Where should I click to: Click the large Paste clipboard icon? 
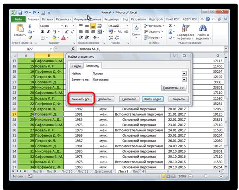click(20, 28)
